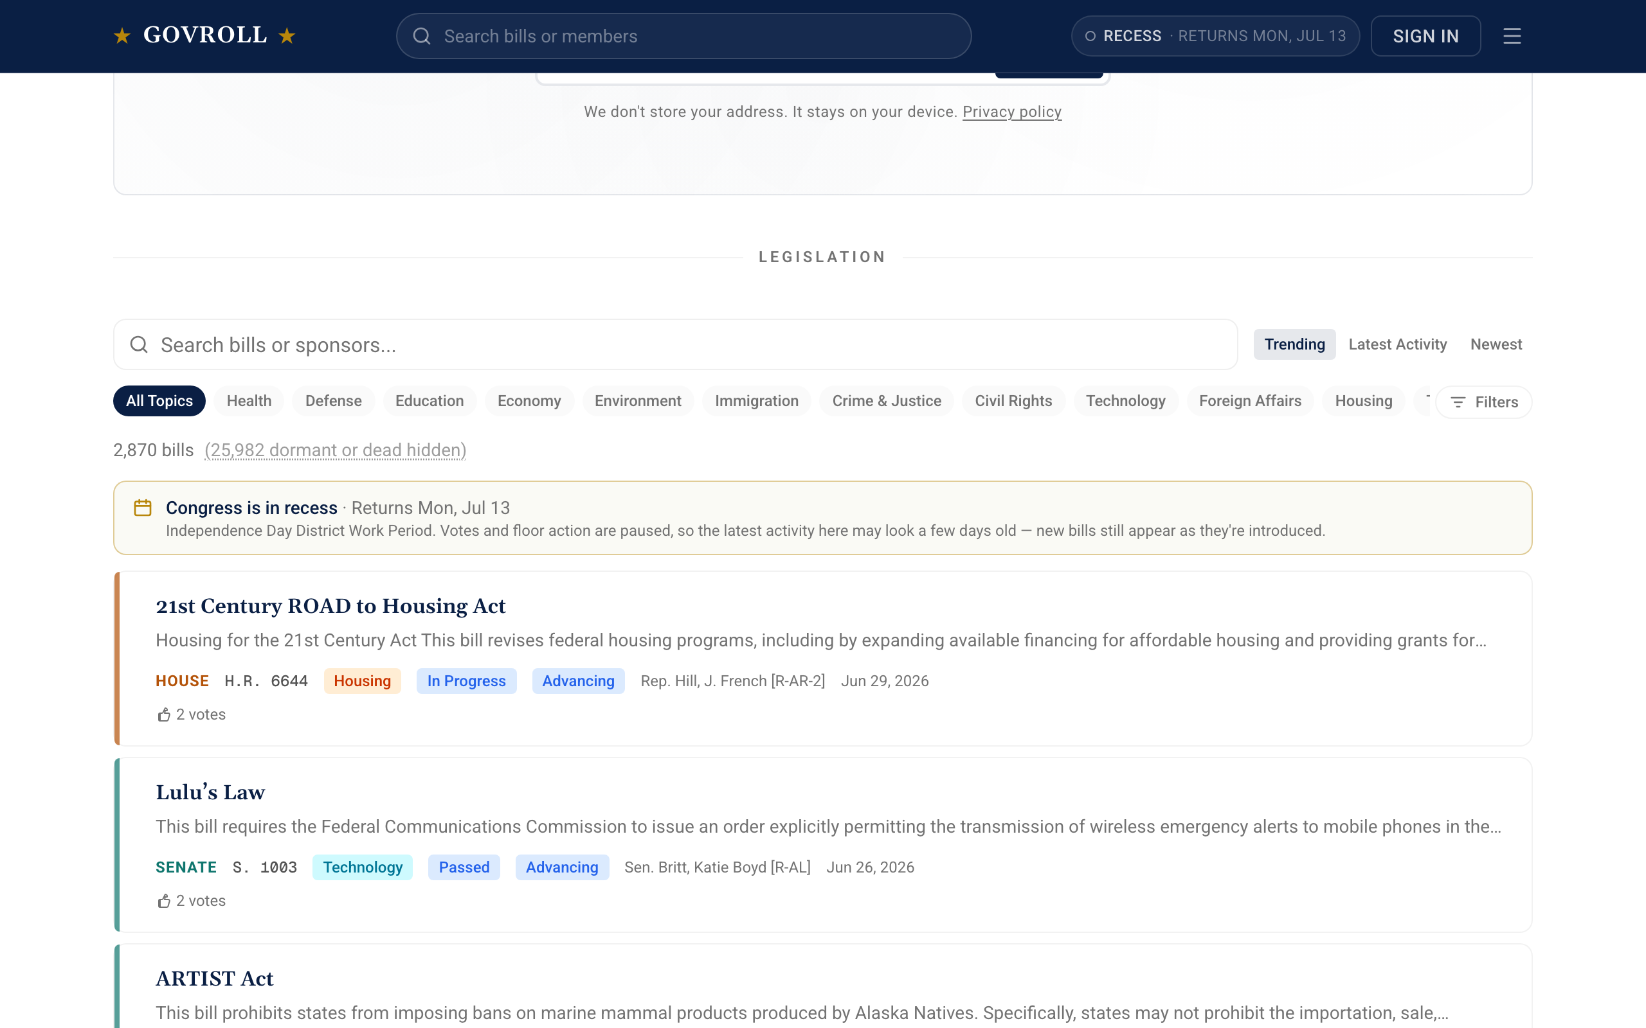Click the HOUSE chamber label
This screenshot has height=1028, width=1646.
click(x=183, y=681)
